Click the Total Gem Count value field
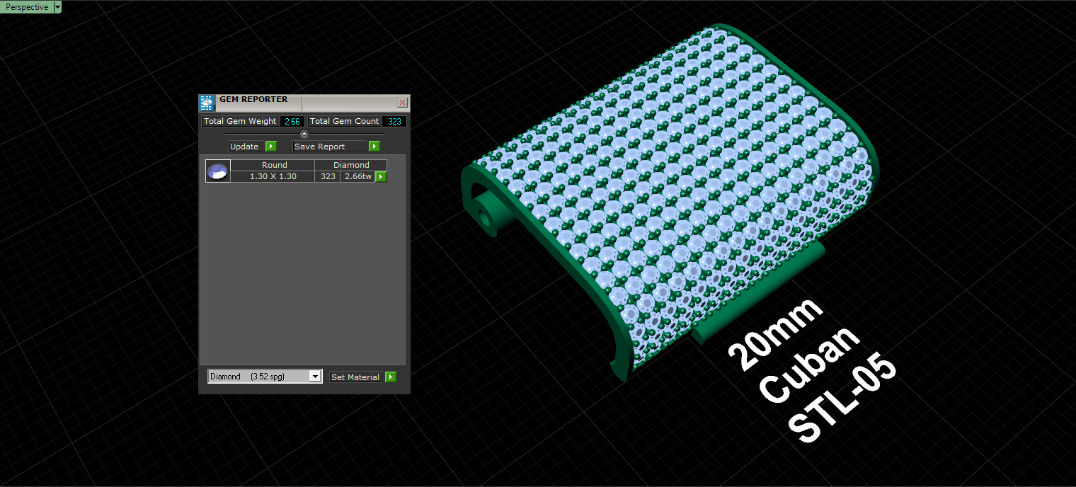 coord(394,121)
